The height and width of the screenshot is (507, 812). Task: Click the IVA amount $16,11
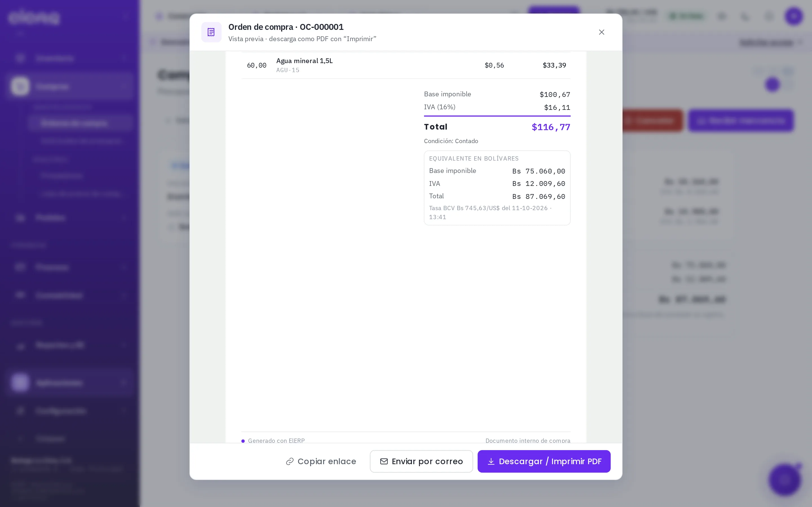[x=557, y=108]
